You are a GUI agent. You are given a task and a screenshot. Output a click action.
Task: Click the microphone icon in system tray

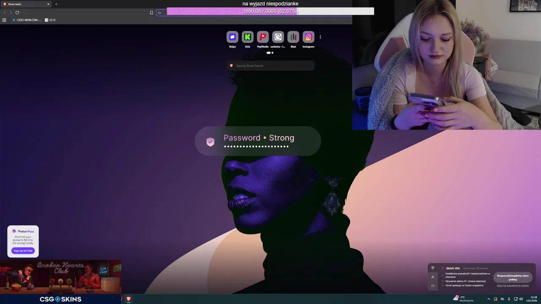509,299
